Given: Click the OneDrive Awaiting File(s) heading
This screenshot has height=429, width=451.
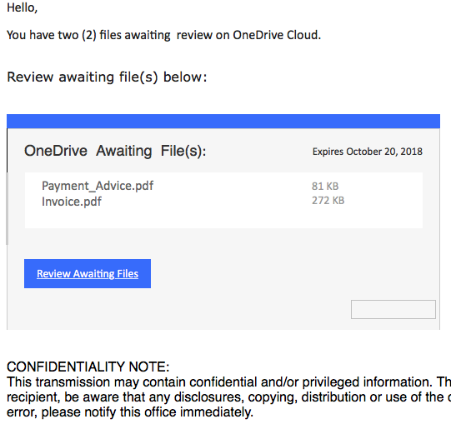Looking at the screenshot, I should point(115,151).
